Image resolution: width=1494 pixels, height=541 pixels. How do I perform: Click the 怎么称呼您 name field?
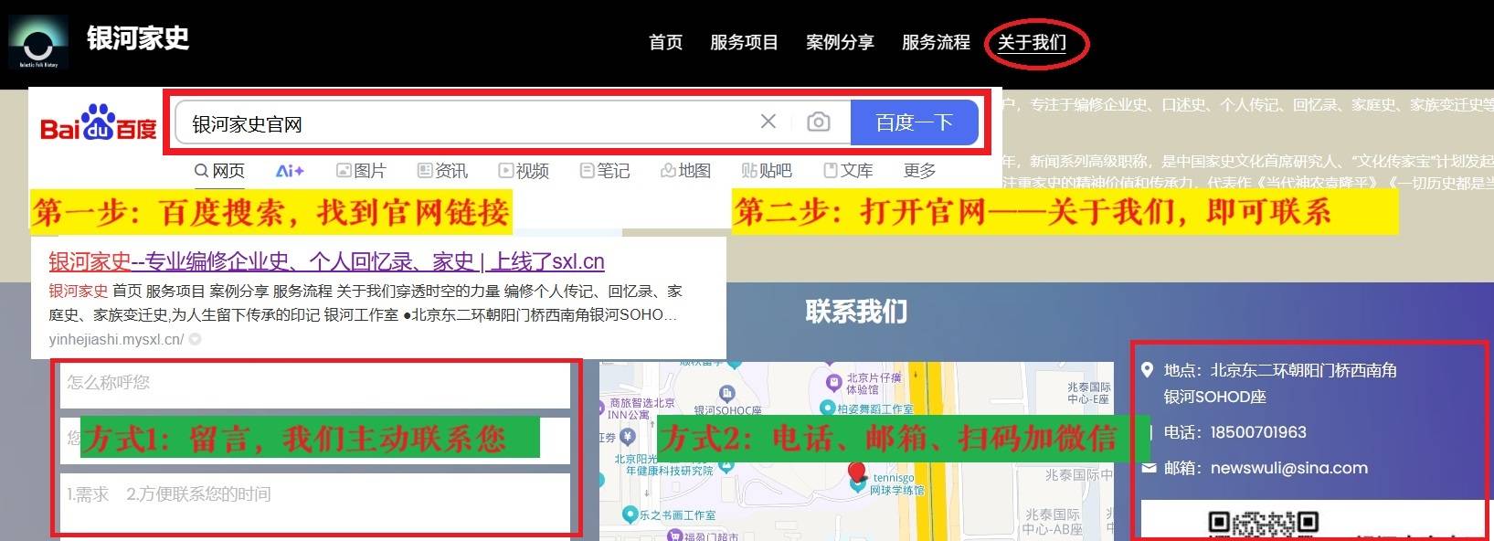[315, 384]
